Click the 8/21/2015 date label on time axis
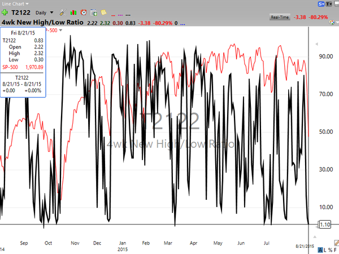Image resolution: width=339 pixels, height=254 pixels. [305, 246]
